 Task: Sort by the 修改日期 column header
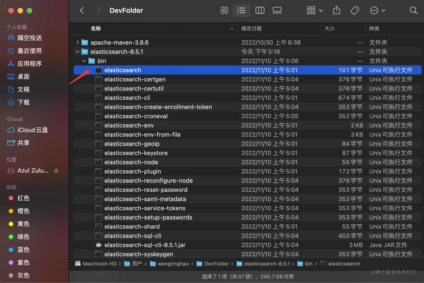[251, 29]
